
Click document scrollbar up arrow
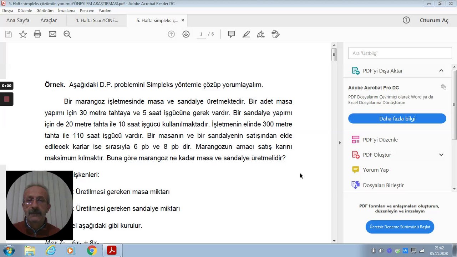coord(334,45)
